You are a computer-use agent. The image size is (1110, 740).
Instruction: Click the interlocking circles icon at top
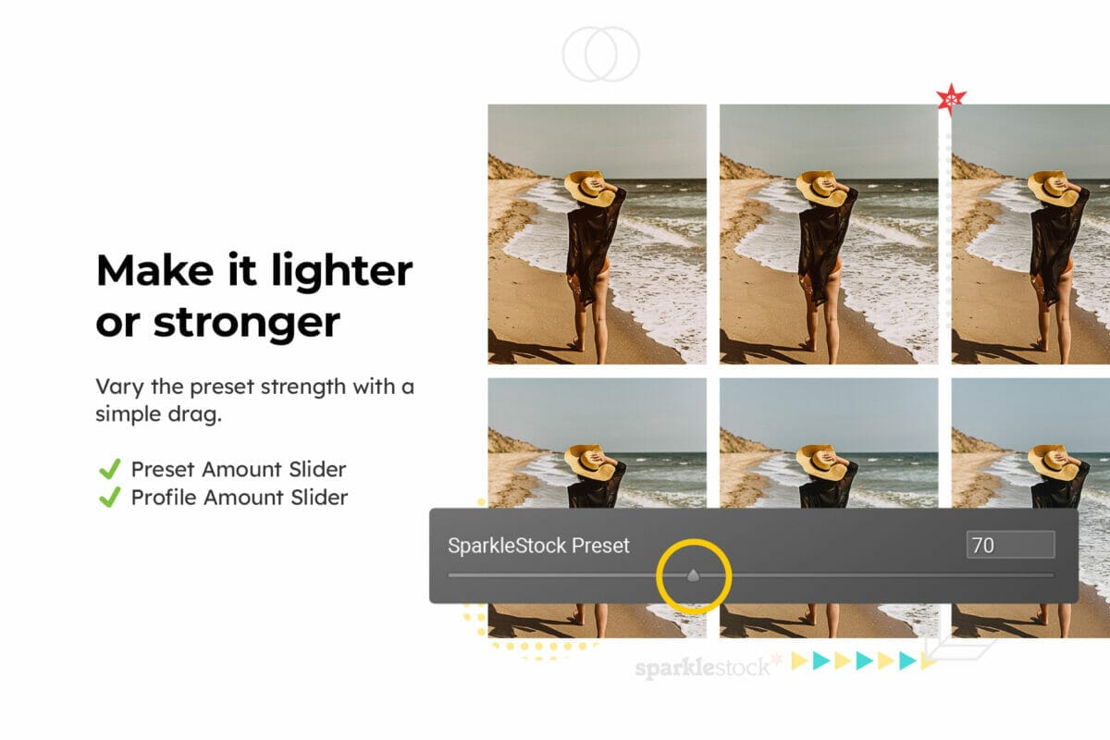click(x=601, y=53)
